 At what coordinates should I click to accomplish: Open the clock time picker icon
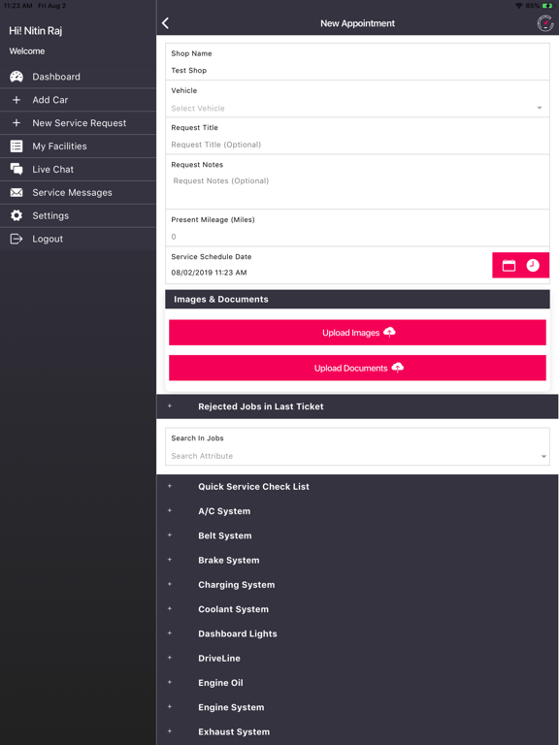[x=533, y=265]
